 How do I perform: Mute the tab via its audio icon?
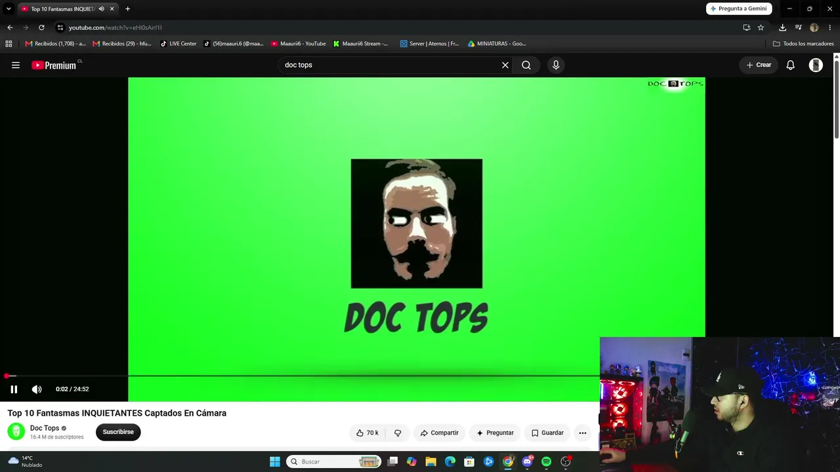pyautogui.click(x=101, y=9)
